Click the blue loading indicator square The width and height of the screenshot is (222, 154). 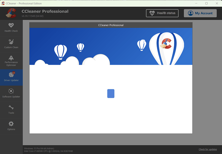[111, 94]
